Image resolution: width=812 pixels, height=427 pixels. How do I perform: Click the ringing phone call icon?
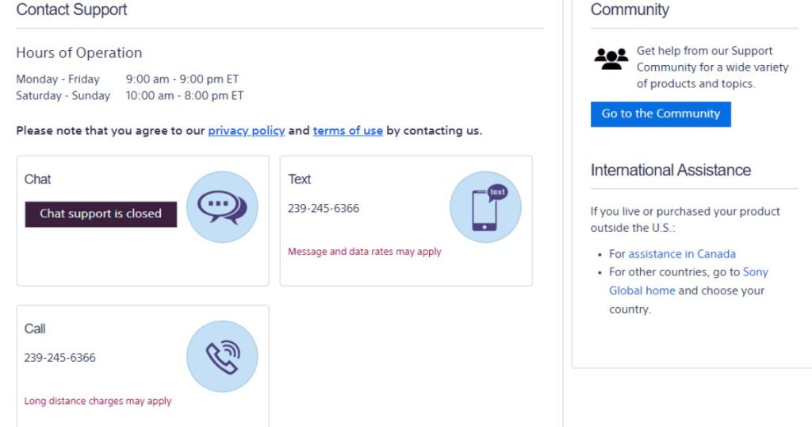[x=222, y=356]
